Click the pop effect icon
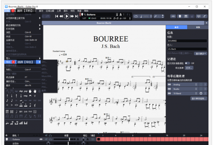The image size is (213, 145). pos(25,91)
